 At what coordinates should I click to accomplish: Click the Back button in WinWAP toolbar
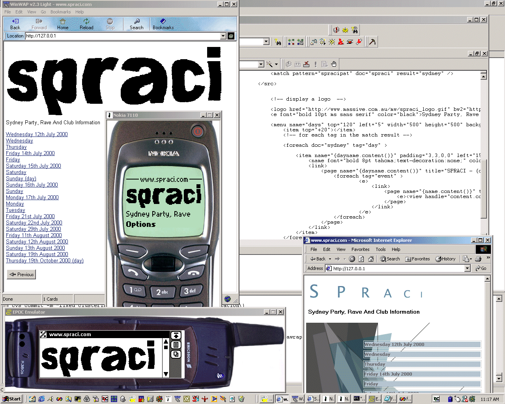[x=15, y=24]
